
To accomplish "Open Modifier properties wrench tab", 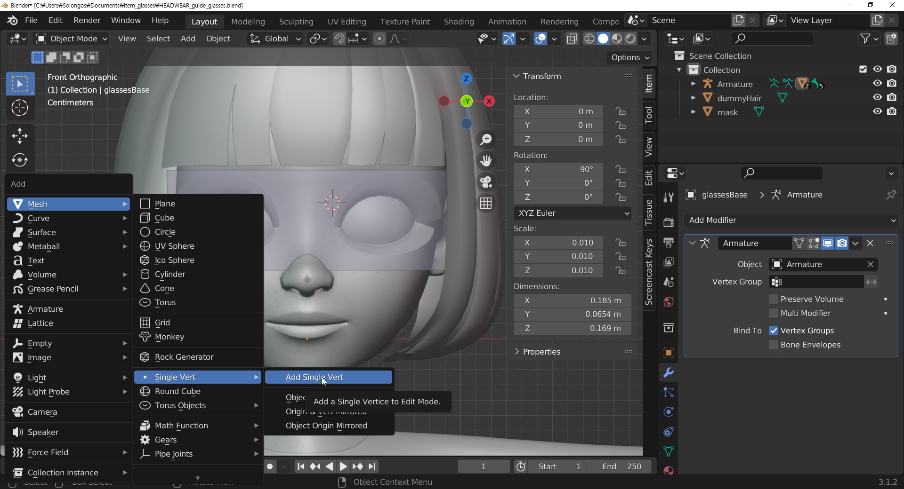I will pos(669,372).
